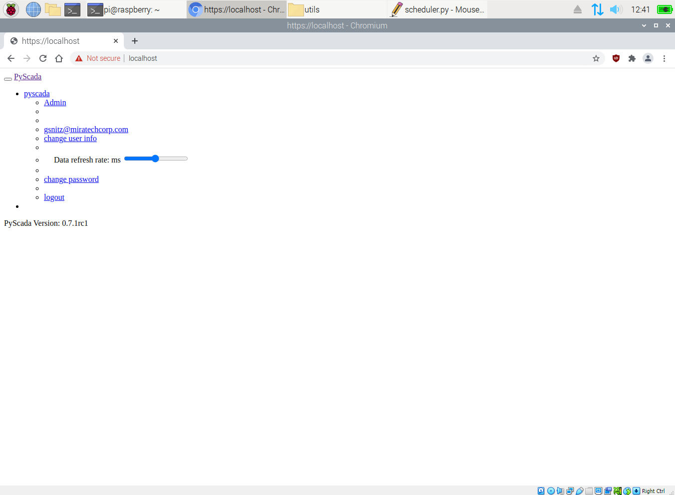The image size is (675, 495).
Task: Adjust the Data refresh rate slider
Action: click(155, 158)
